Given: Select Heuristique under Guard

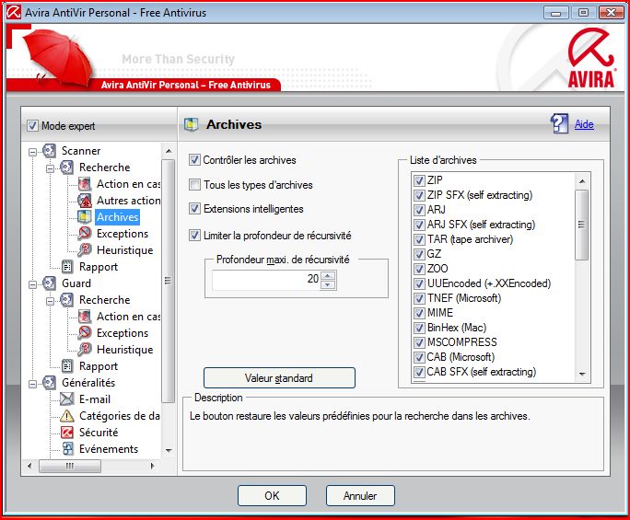Looking at the screenshot, I should 124,350.
